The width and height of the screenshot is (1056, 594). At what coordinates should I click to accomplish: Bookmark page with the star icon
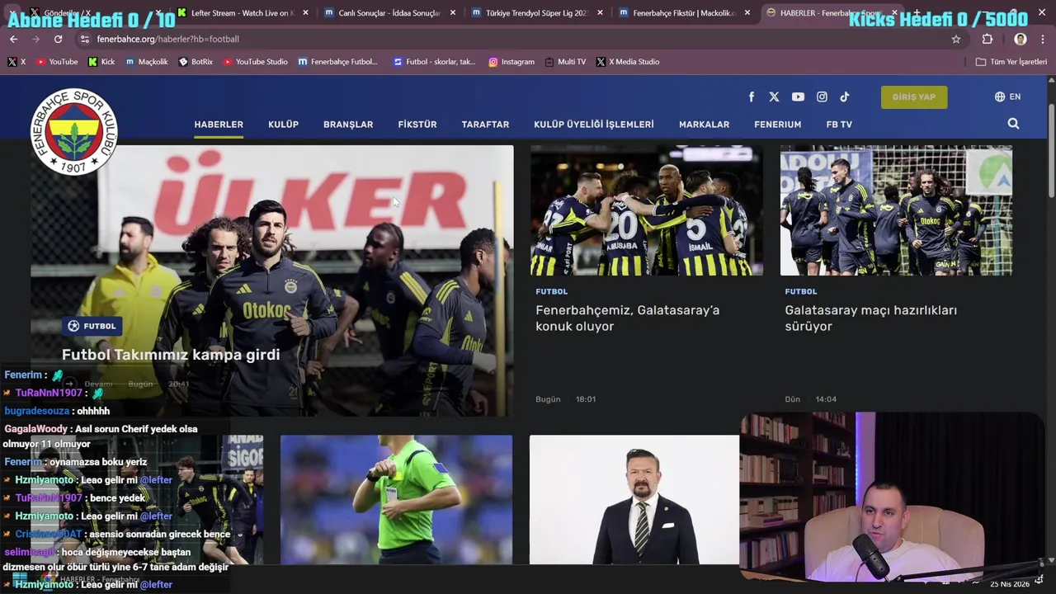[956, 39]
